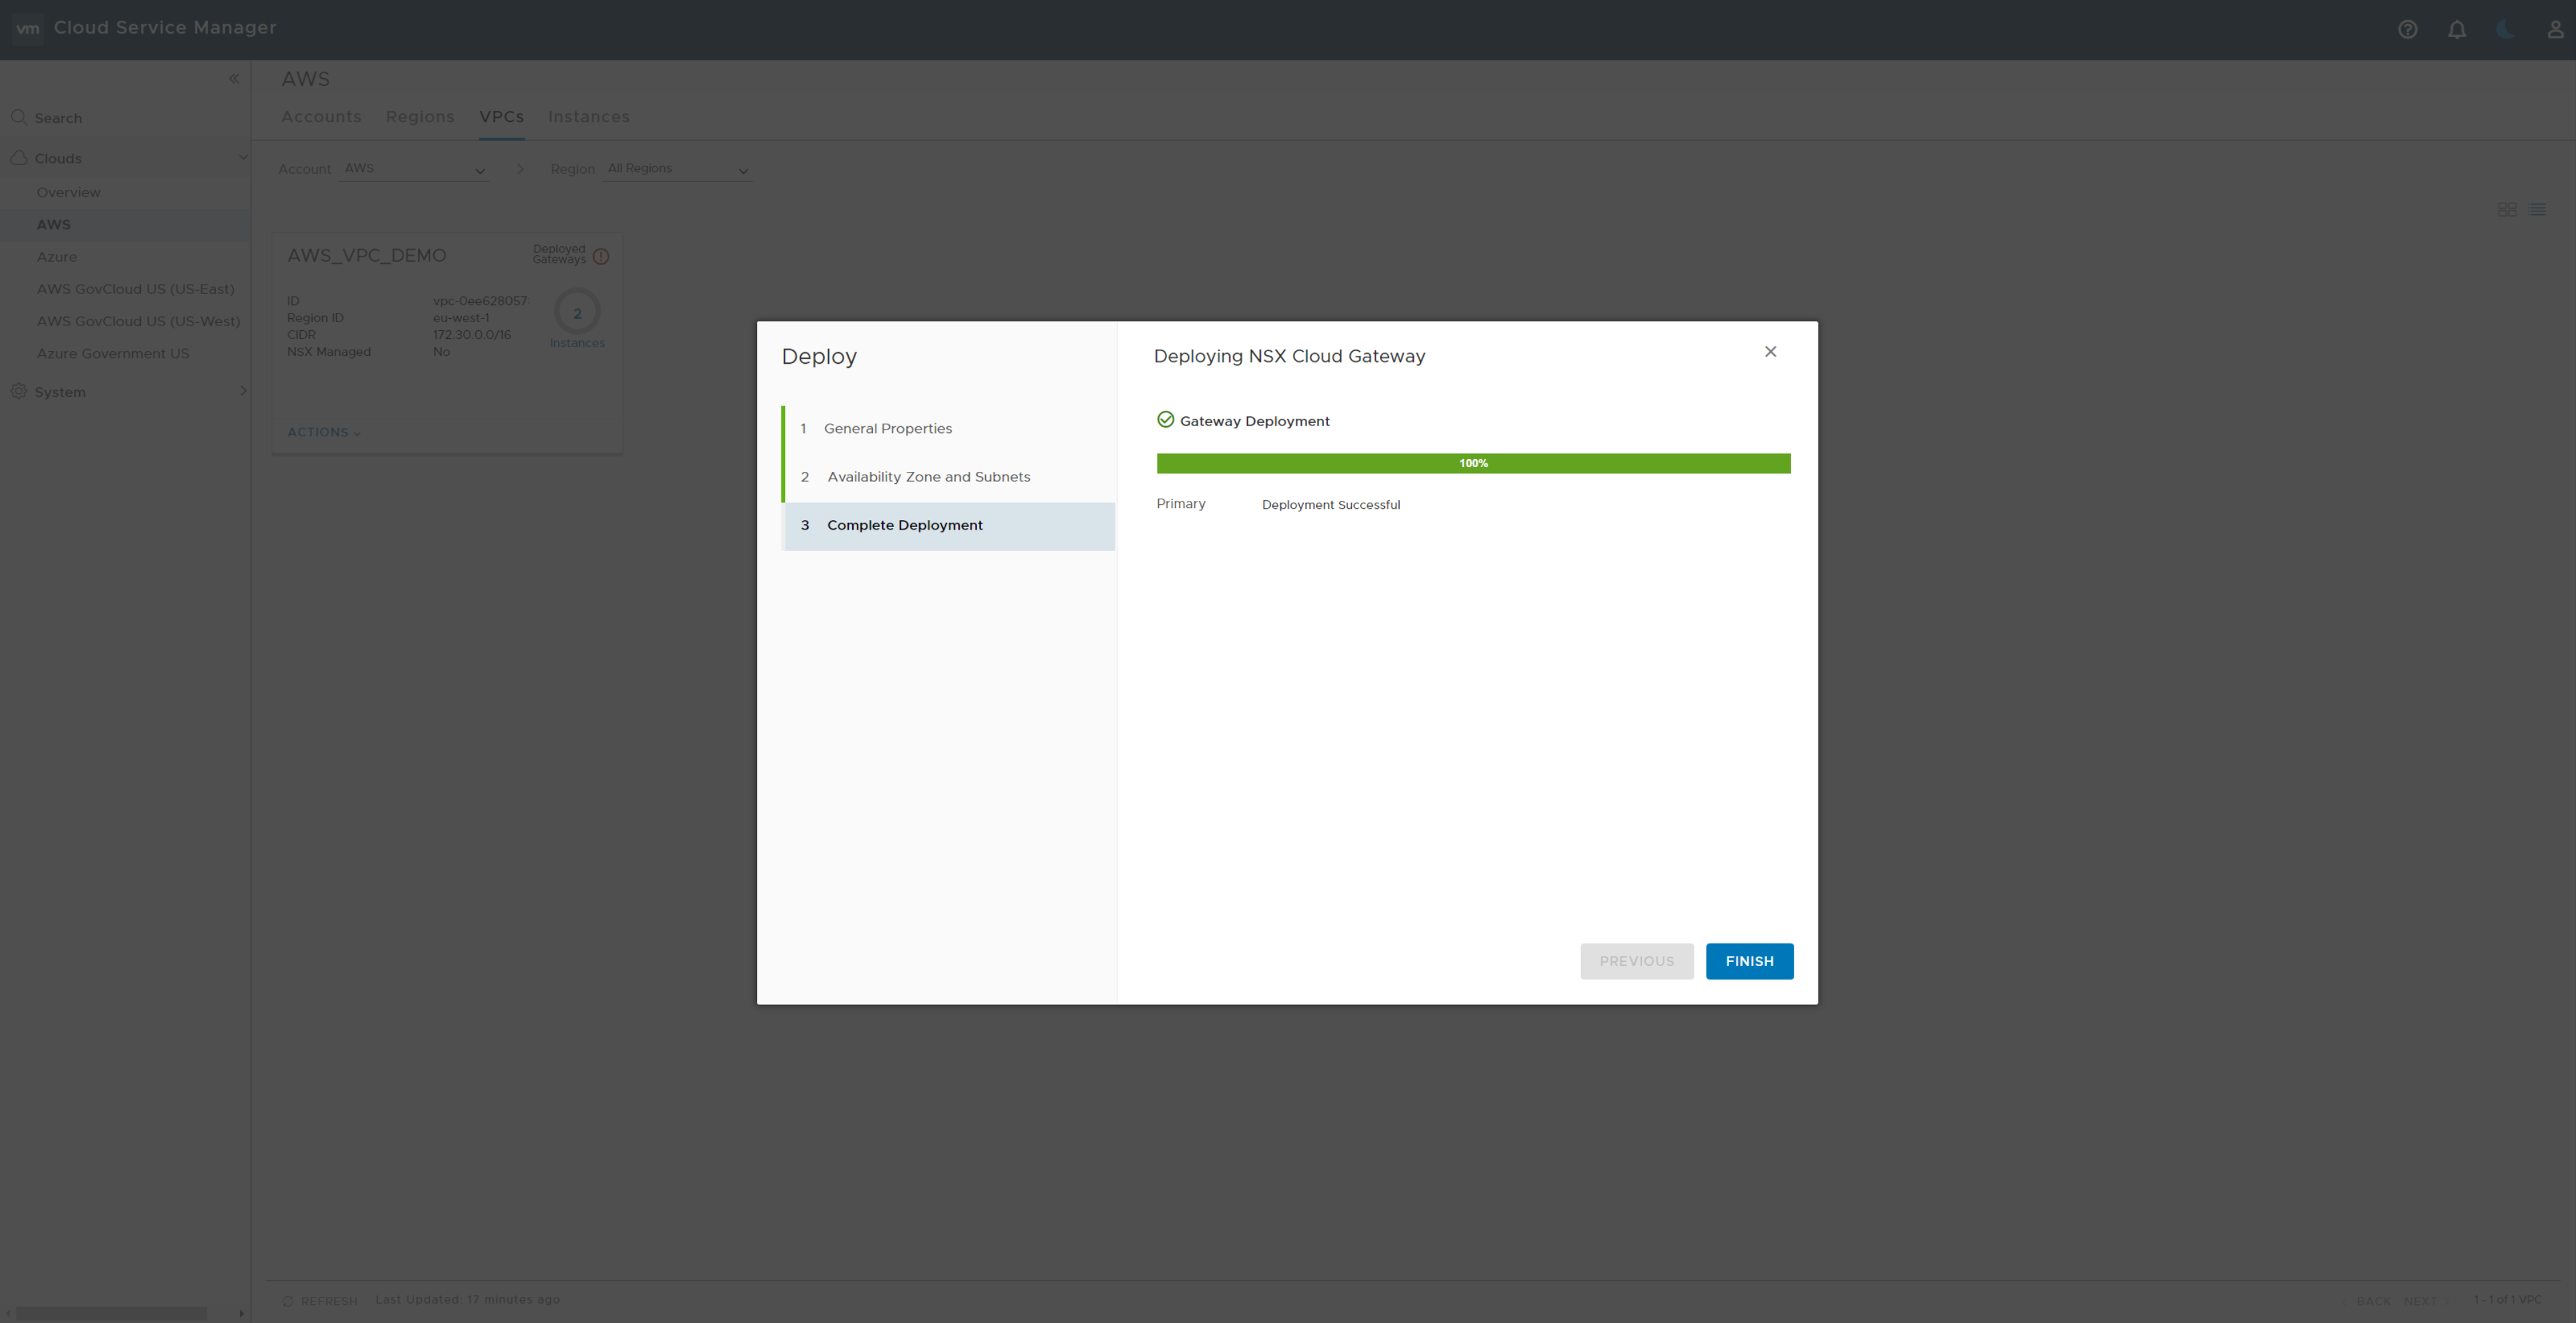Screen dimensions: 2576x1323
Task: Open the notifications bell
Action: coord(2456,29)
